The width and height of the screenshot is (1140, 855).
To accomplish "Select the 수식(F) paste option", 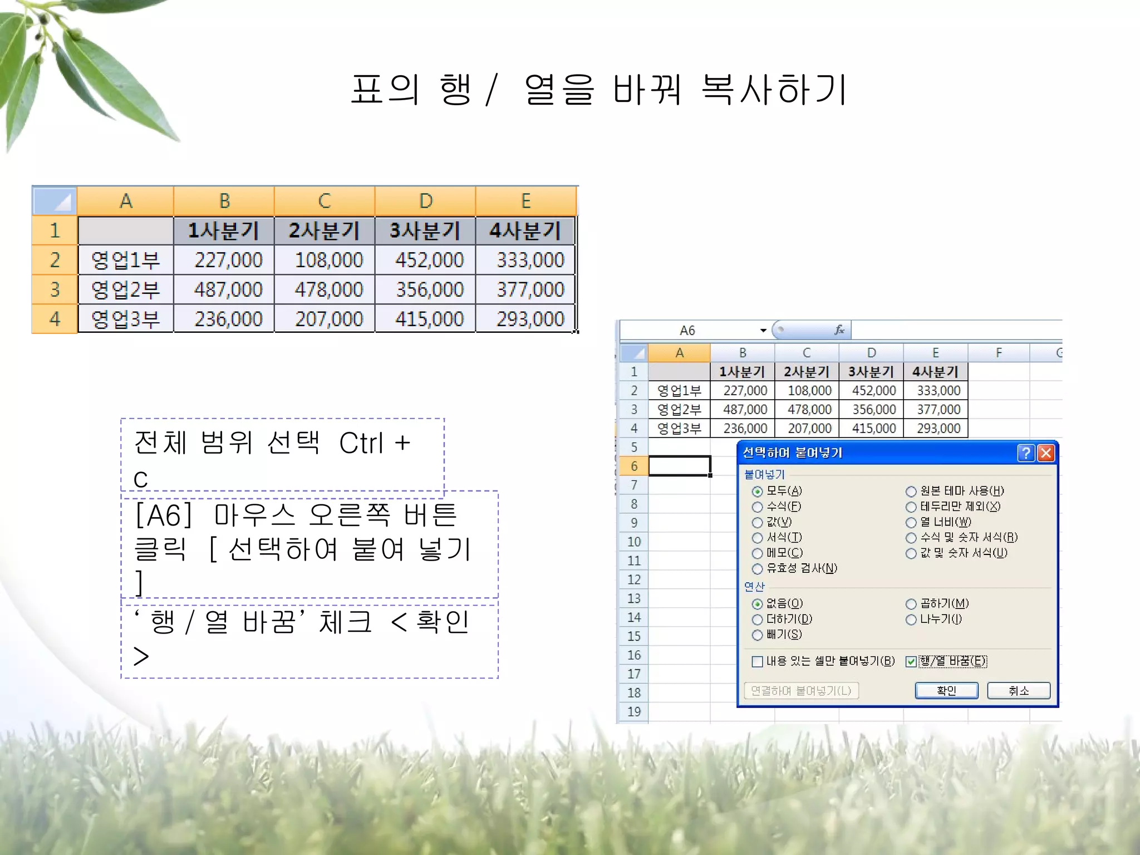I will click(x=758, y=507).
